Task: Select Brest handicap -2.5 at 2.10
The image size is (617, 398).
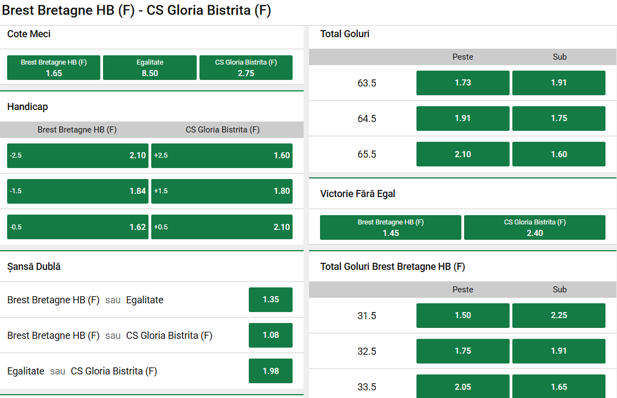Action: [x=77, y=155]
